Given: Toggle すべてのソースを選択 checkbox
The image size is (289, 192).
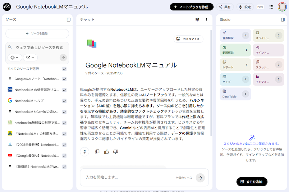Looking at the screenshot, I should [x=64, y=69].
